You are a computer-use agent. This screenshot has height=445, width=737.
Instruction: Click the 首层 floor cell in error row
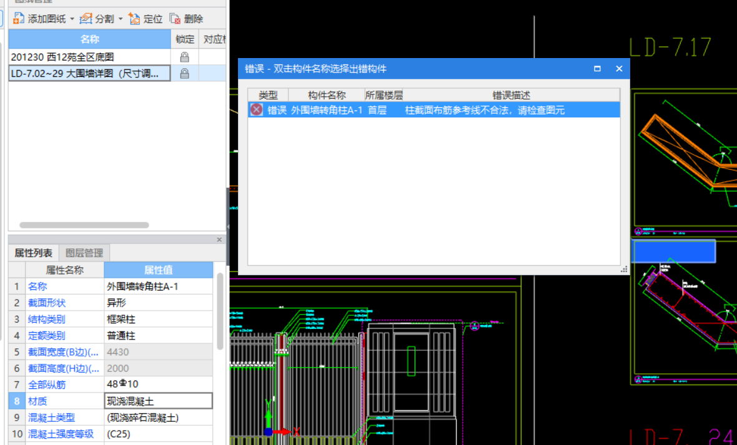tap(377, 110)
